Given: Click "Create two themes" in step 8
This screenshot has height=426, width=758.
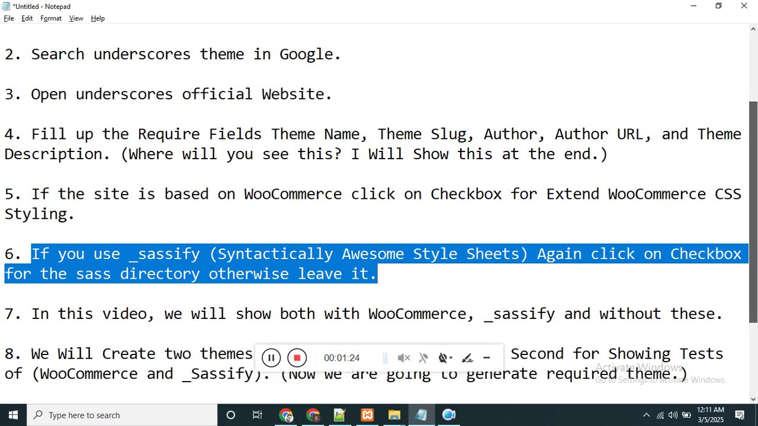Looking at the screenshot, I should 177,354.
